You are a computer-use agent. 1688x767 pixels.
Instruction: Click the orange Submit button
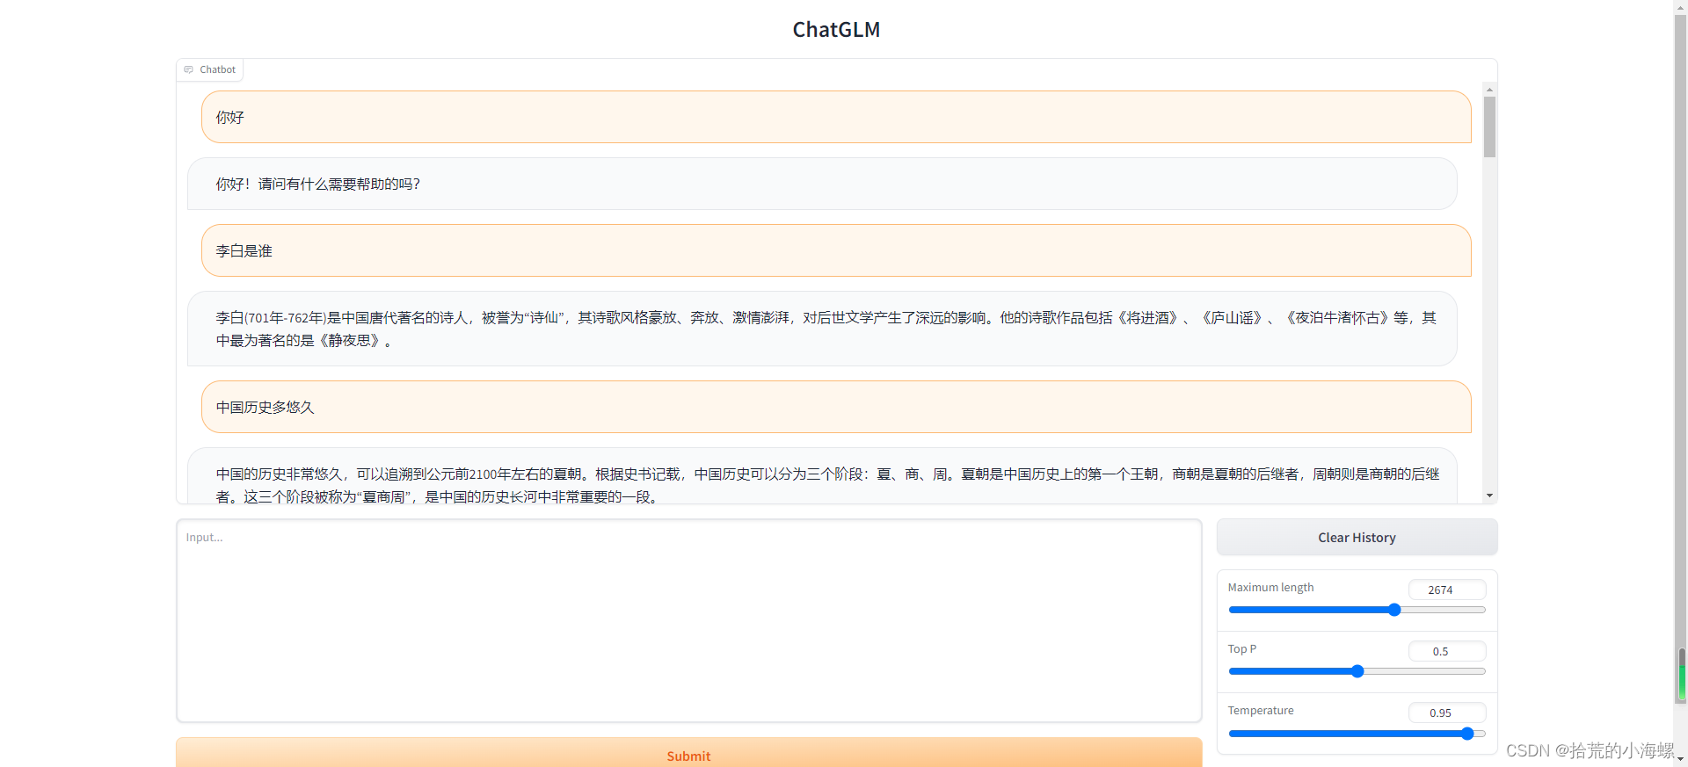(x=688, y=753)
